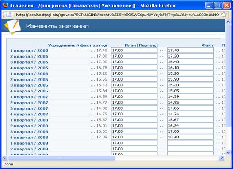Image resolution: width=233 pixels, height=169 pixels.
Task: Click the page icon beside the URL
Action: 9,15
